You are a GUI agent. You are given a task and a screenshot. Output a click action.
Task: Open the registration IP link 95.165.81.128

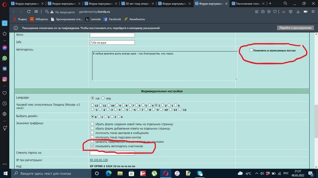(x=99, y=160)
